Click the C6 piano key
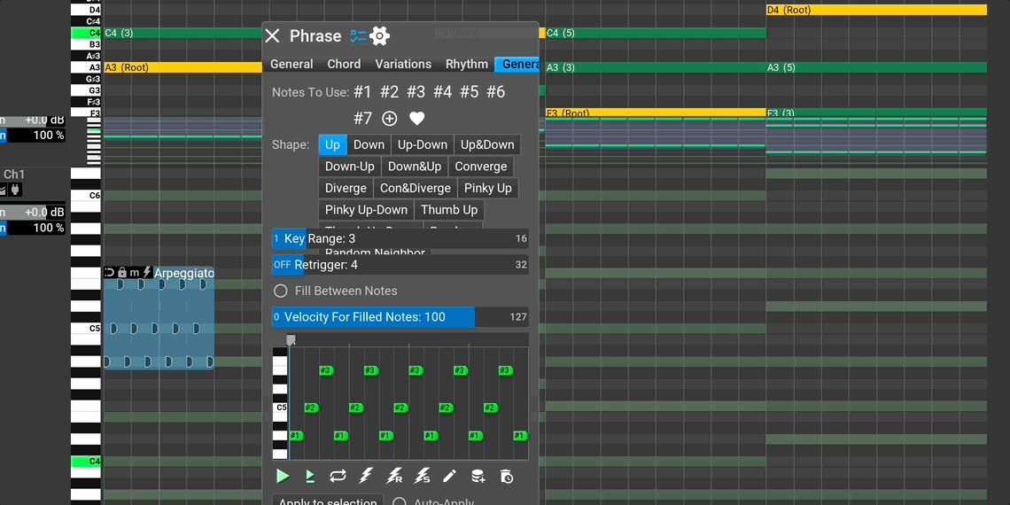The width and height of the screenshot is (1010, 505). coord(86,195)
